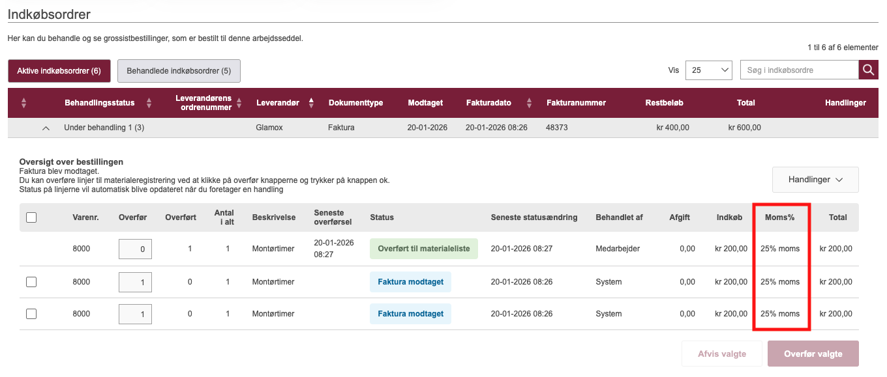Sort by Leverandør column arrows
This screenshot has height=377, width=887.
[311, 103]
